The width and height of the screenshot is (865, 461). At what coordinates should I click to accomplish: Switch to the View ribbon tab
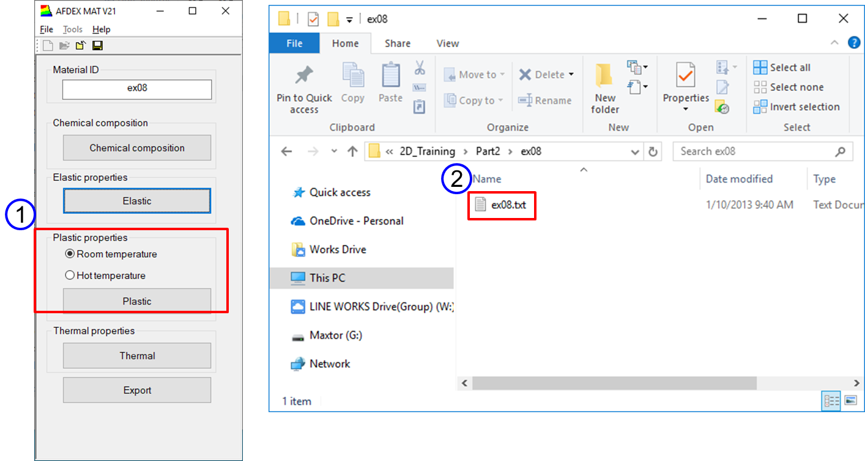point(447,43)
